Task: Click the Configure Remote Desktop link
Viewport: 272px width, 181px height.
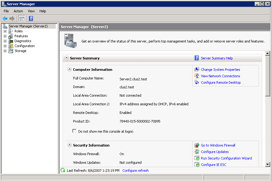Action: point(221,82)
